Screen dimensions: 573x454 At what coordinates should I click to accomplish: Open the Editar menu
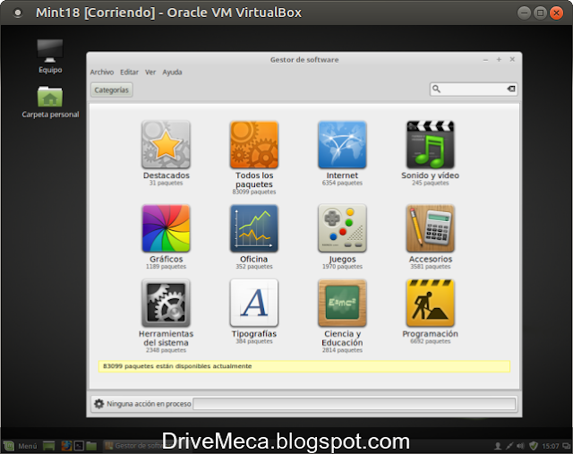pyautogui.click(x=129, y=73)
